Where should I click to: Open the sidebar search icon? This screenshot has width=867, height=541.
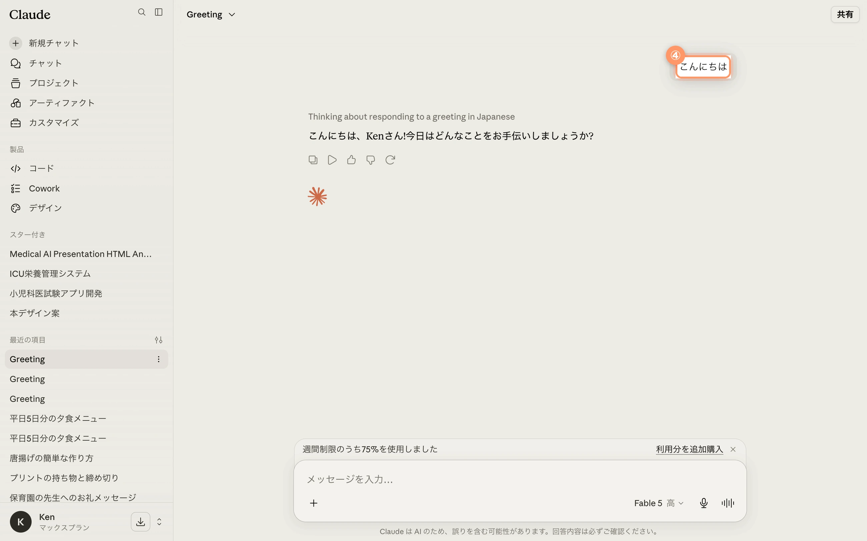click(x=141, y=12)
